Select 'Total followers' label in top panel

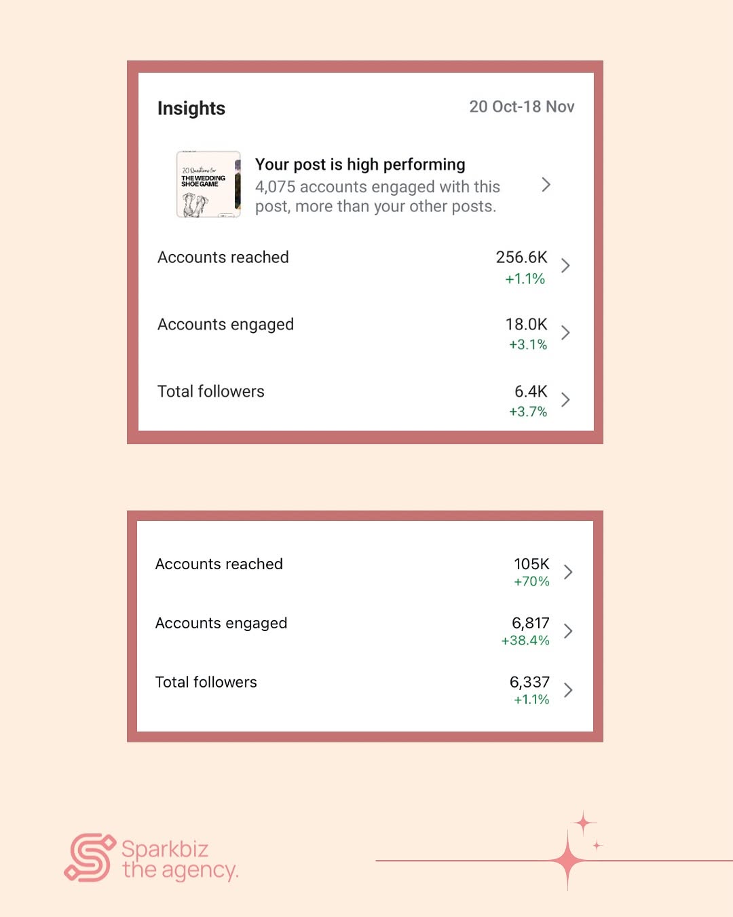[211, 391]
